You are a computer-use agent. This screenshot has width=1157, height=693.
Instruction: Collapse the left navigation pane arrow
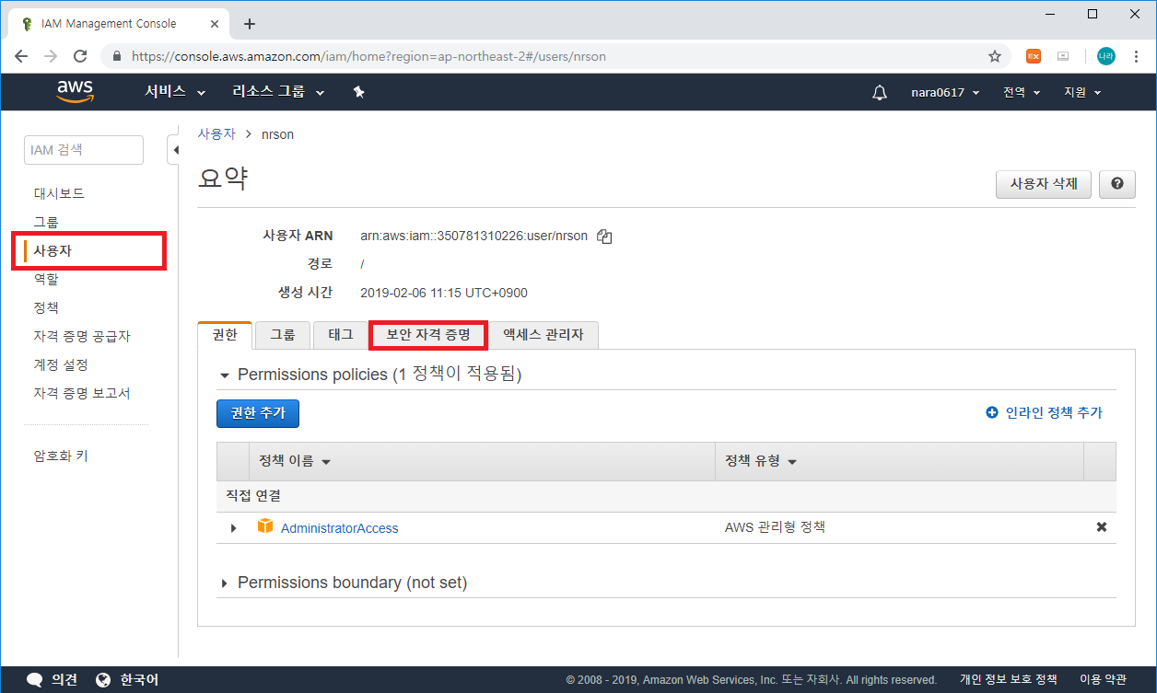[x=173, y=150]
